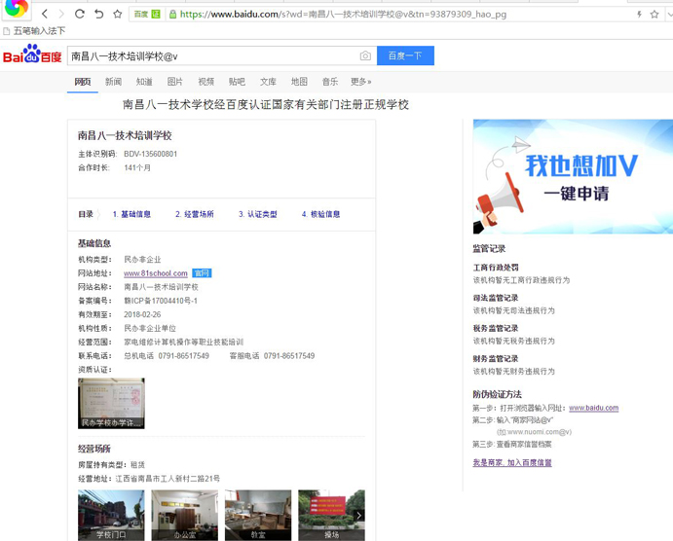Click the 家电维修计算机操作等职业技能培训 scope text
The height and width of the screenshot is (541, 673).
[x=184, y=343]
